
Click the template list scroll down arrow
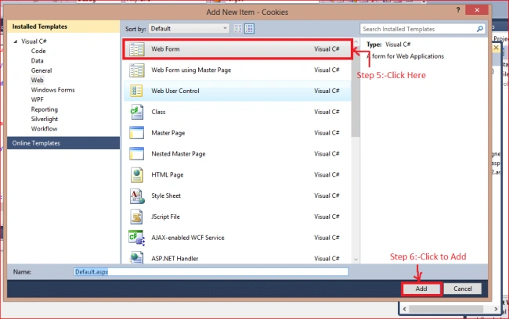356,260
